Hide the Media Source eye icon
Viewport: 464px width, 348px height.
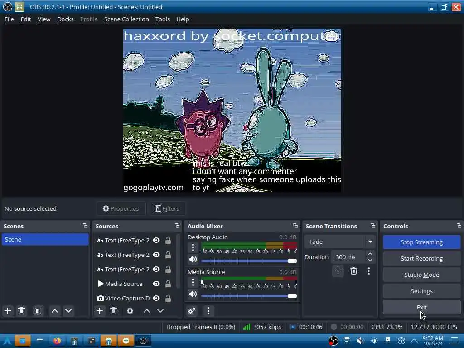[x=156, y=284]
